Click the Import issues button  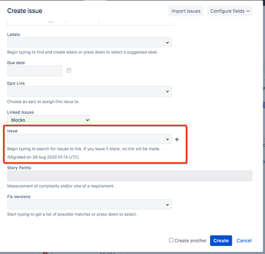point(186,11)
